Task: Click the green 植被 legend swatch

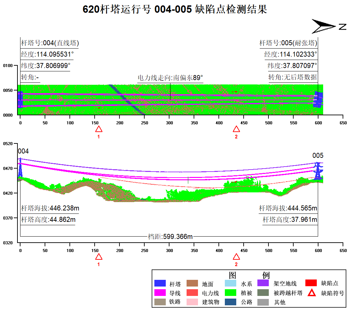Action: coord(230,293)
